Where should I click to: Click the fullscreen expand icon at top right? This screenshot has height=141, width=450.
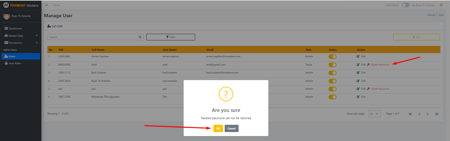tap(441, 5)
